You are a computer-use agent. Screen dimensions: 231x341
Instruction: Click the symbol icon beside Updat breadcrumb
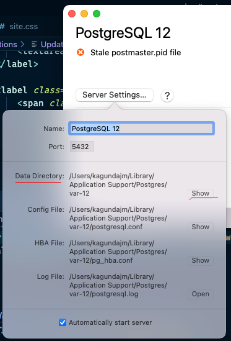(x=34, y=44)
